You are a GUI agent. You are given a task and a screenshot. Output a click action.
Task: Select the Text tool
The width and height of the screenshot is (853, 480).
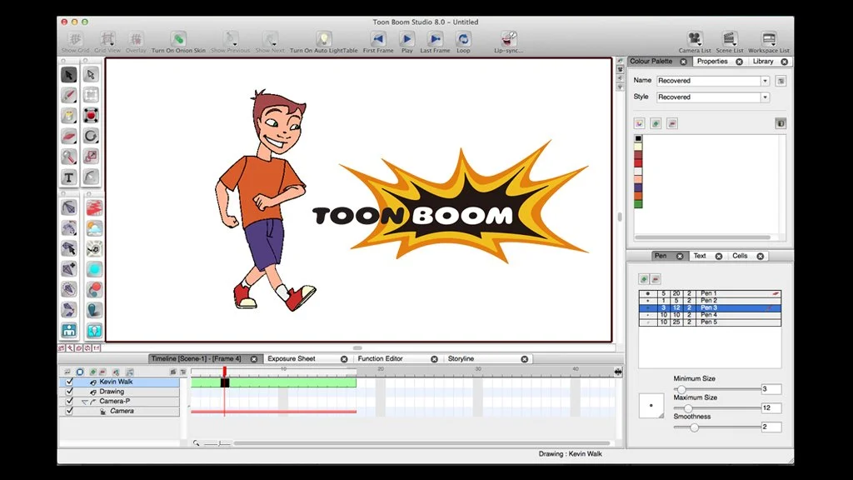point(69,177)
